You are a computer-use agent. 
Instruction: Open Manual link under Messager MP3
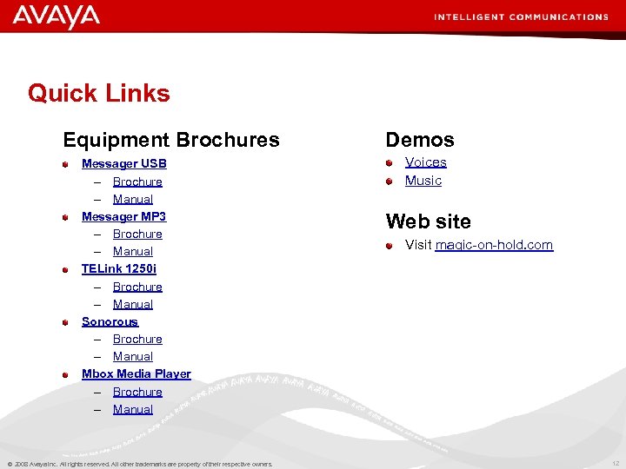pos(133,251)
